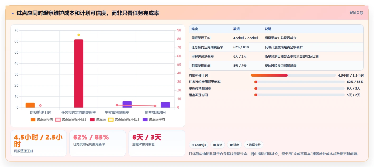This screenshot has height=167, width=374.
Task: Click the 维度 table column header
Action: click(x=195, y=29)
